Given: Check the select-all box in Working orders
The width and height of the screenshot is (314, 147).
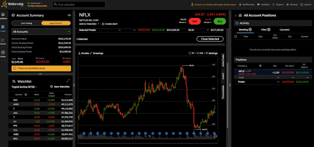Looking at the screenshot, I should [x=236, y=36].
